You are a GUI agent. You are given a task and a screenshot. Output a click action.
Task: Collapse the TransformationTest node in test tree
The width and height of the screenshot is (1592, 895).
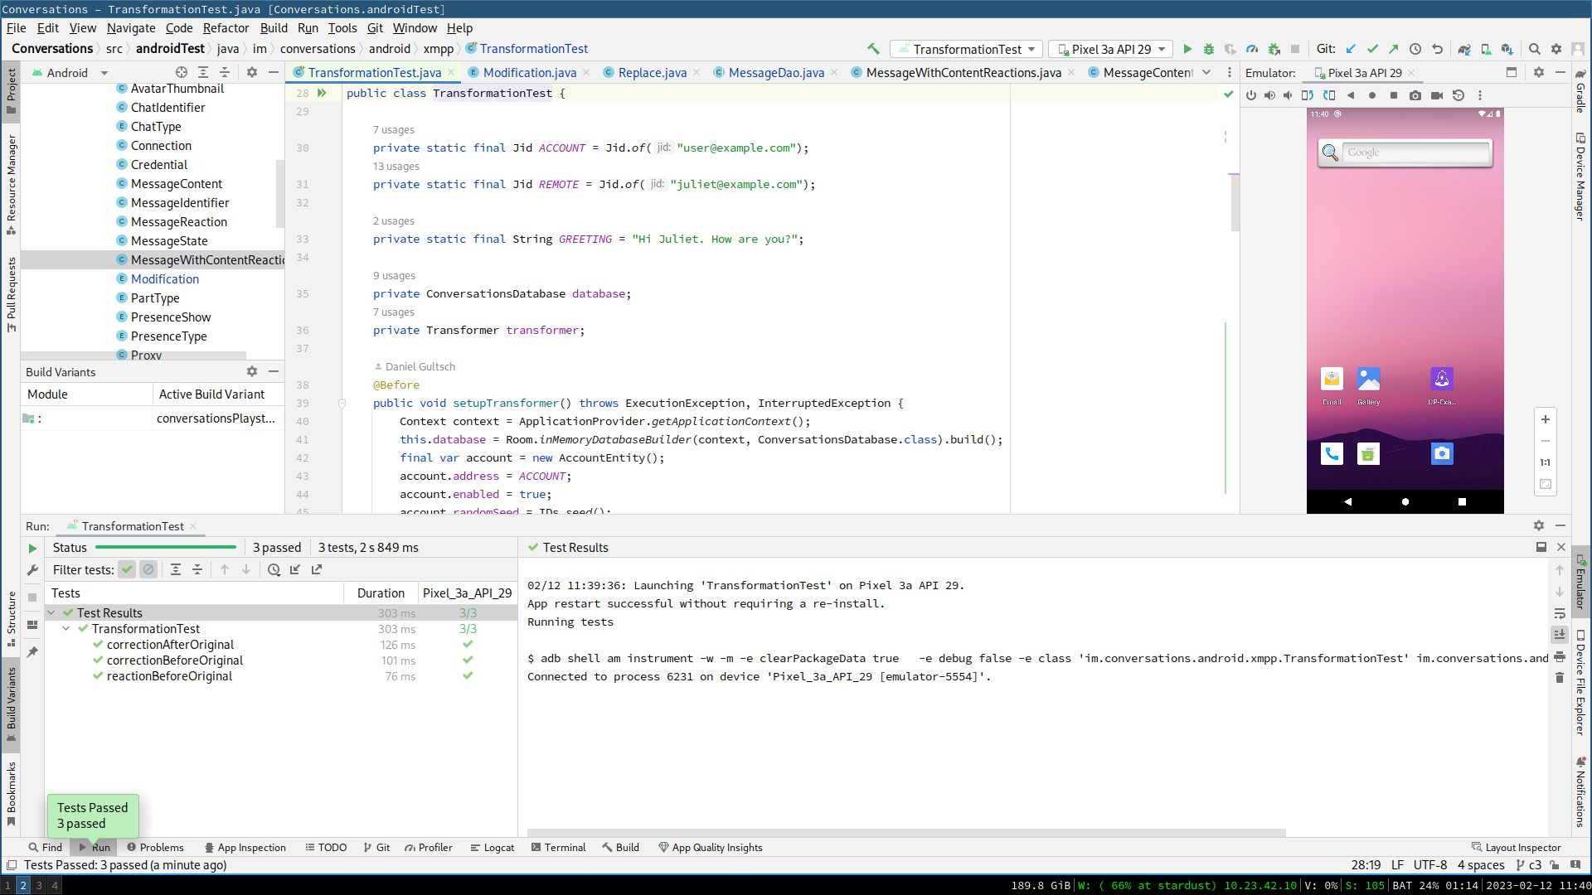[66, 629]
